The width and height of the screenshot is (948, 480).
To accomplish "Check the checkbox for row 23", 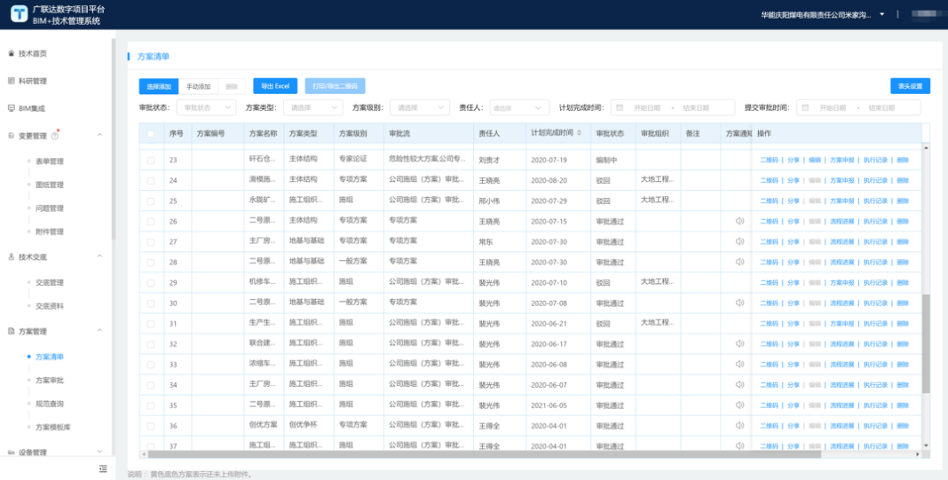I will click(x=151, y=161).
